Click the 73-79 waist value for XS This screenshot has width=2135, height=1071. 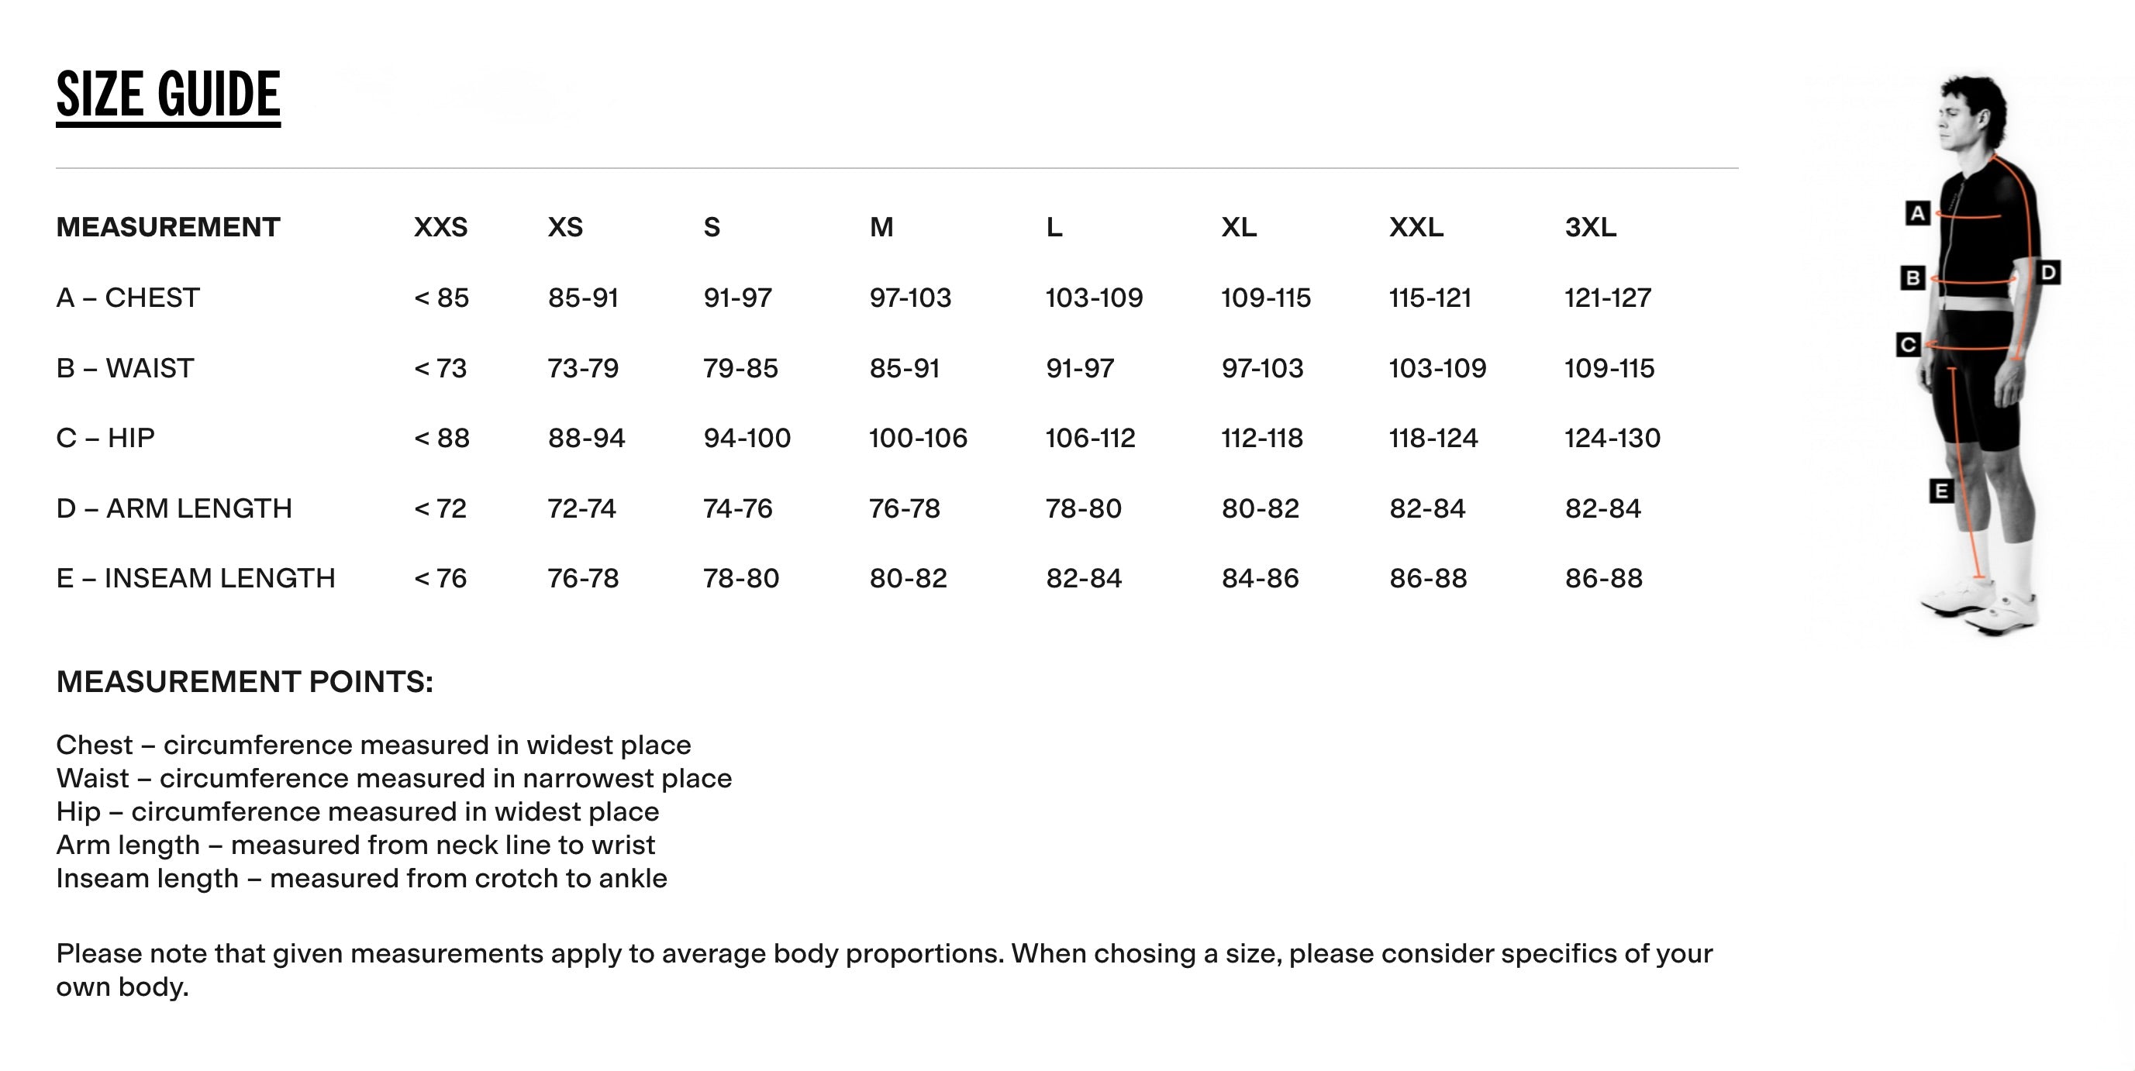point(583,368)
